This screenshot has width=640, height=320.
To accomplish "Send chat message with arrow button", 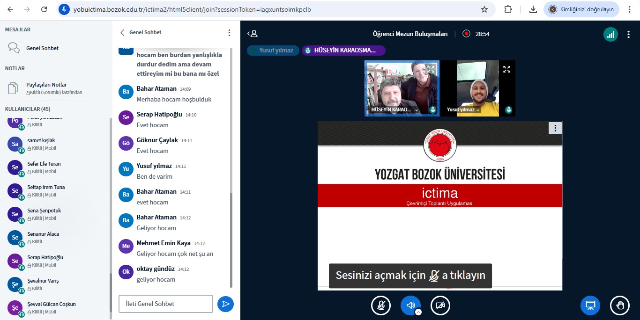I will [x=225, y=304].
